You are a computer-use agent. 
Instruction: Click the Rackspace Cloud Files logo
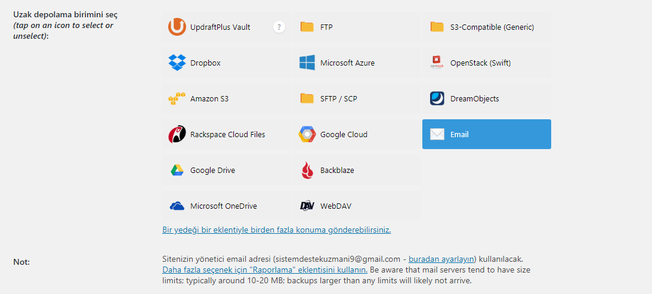(177, 134)
